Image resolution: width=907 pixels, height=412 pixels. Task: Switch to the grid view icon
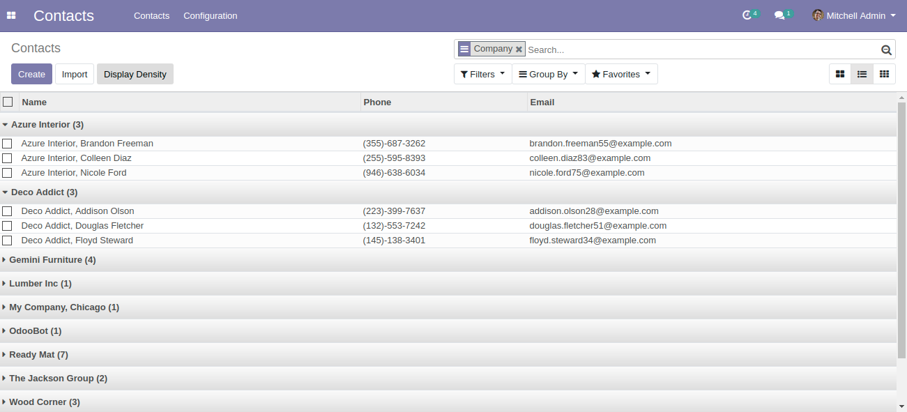click(x=884, y=74)
